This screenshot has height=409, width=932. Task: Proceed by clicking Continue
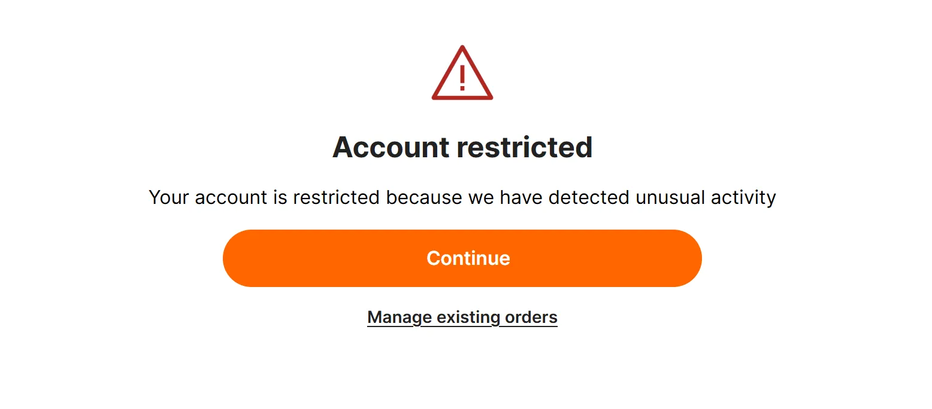[462, 258]
